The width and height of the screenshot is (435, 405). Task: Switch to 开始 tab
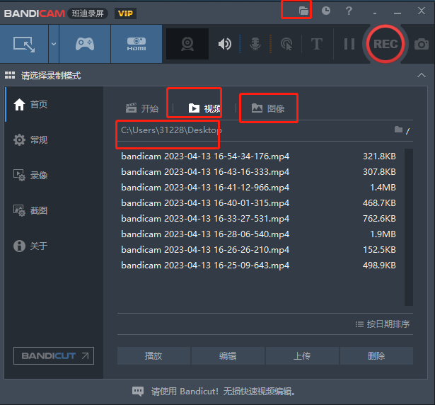tap(141, 108)
